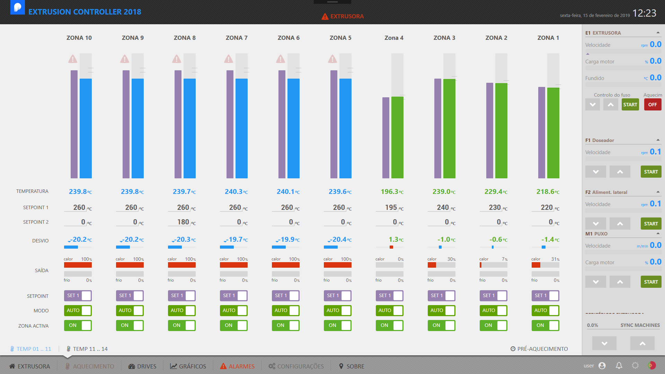The width and height of the screenshot is (665, 374).
Task: Open the GRÁFICOS tab
Action: (188, 366)
